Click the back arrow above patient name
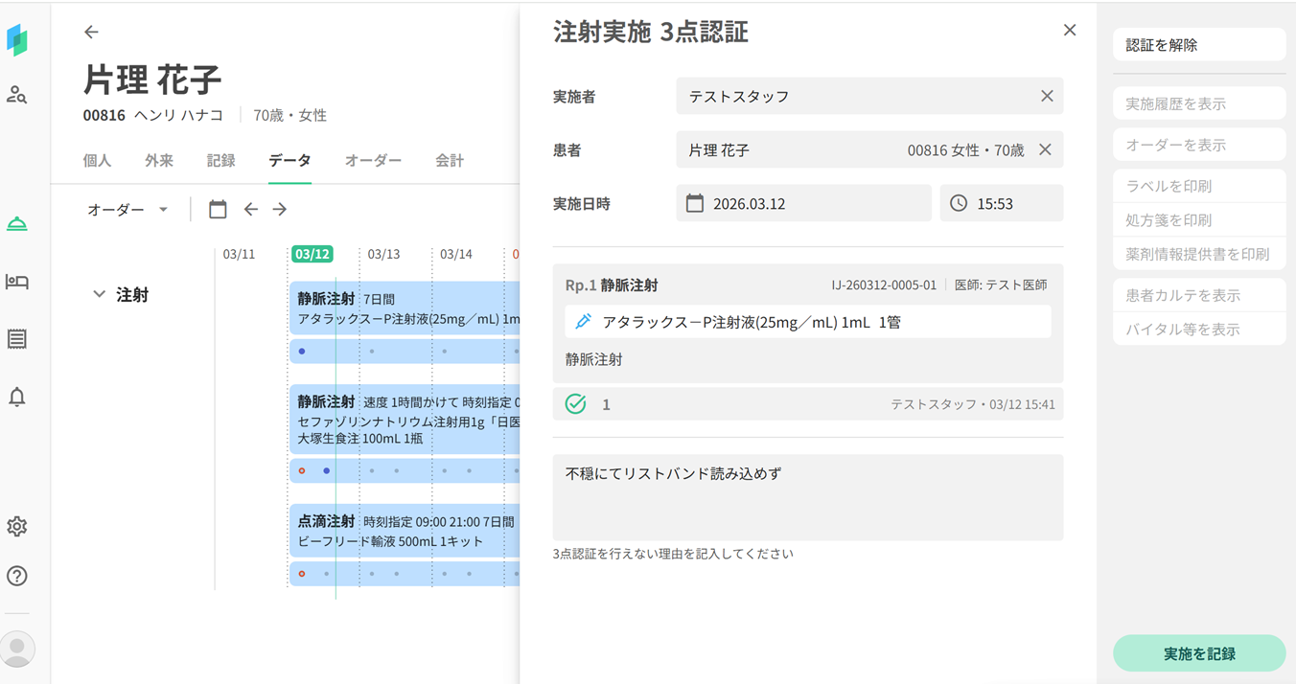1296x684 pixels. tap(91, 32)
